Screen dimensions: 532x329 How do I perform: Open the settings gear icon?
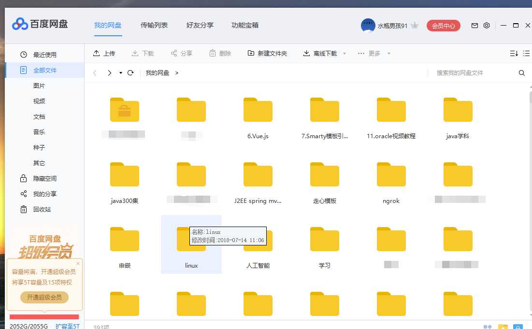487,26
